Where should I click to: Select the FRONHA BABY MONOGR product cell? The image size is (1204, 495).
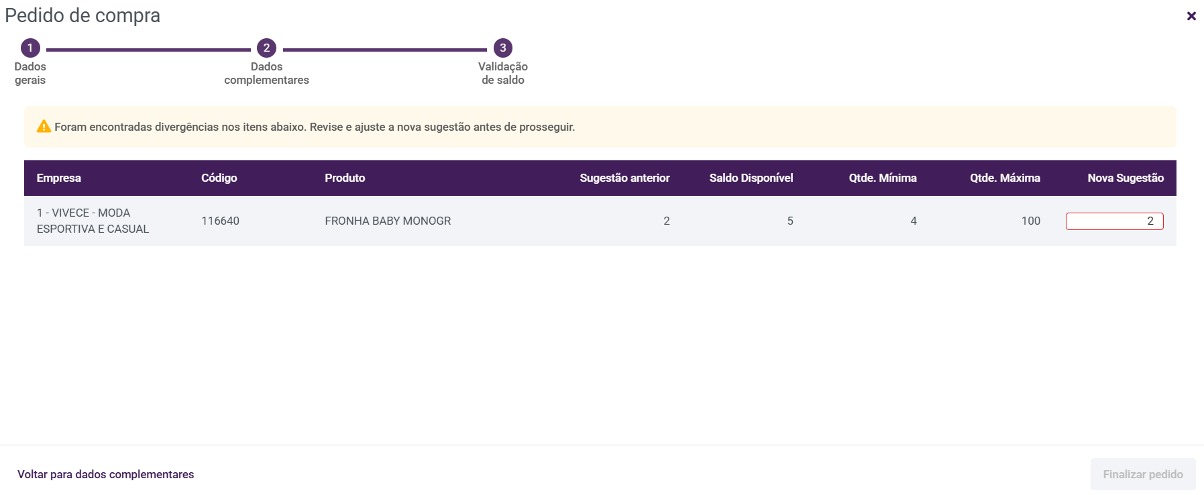coord(388,221)
